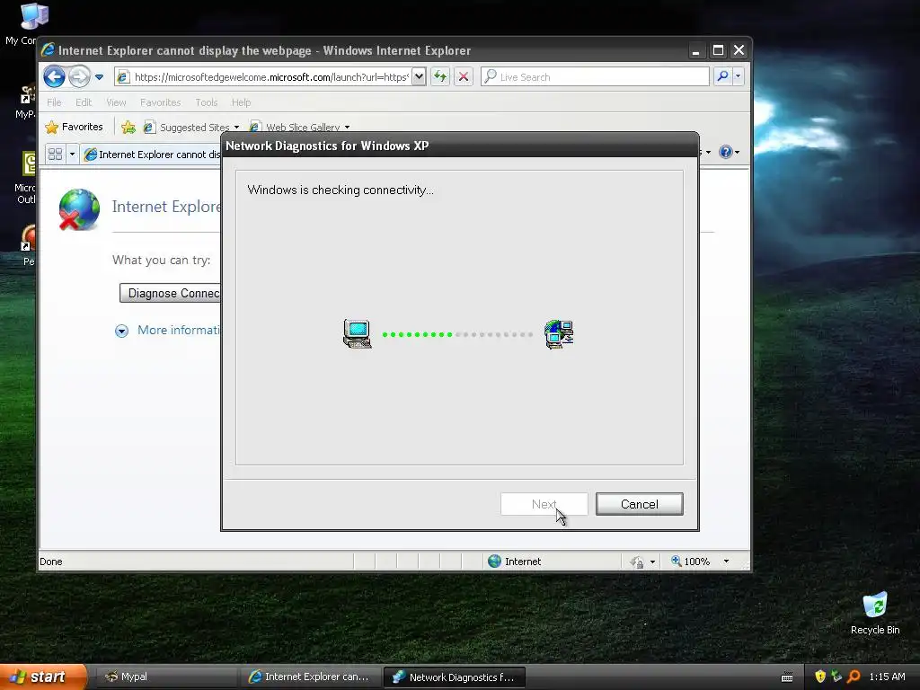Click the Internet zone globe in status bar

[495, 561]
